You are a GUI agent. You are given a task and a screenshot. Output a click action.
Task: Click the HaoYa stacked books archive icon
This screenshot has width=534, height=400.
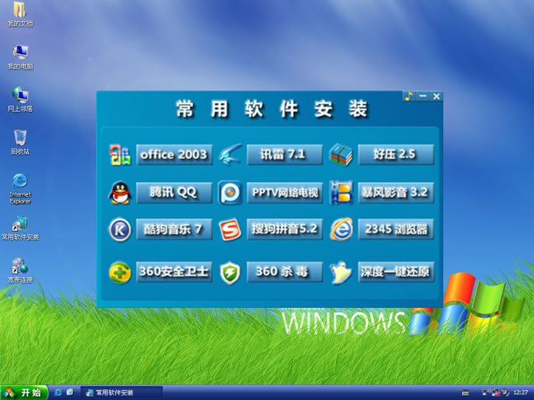point(341,155)
